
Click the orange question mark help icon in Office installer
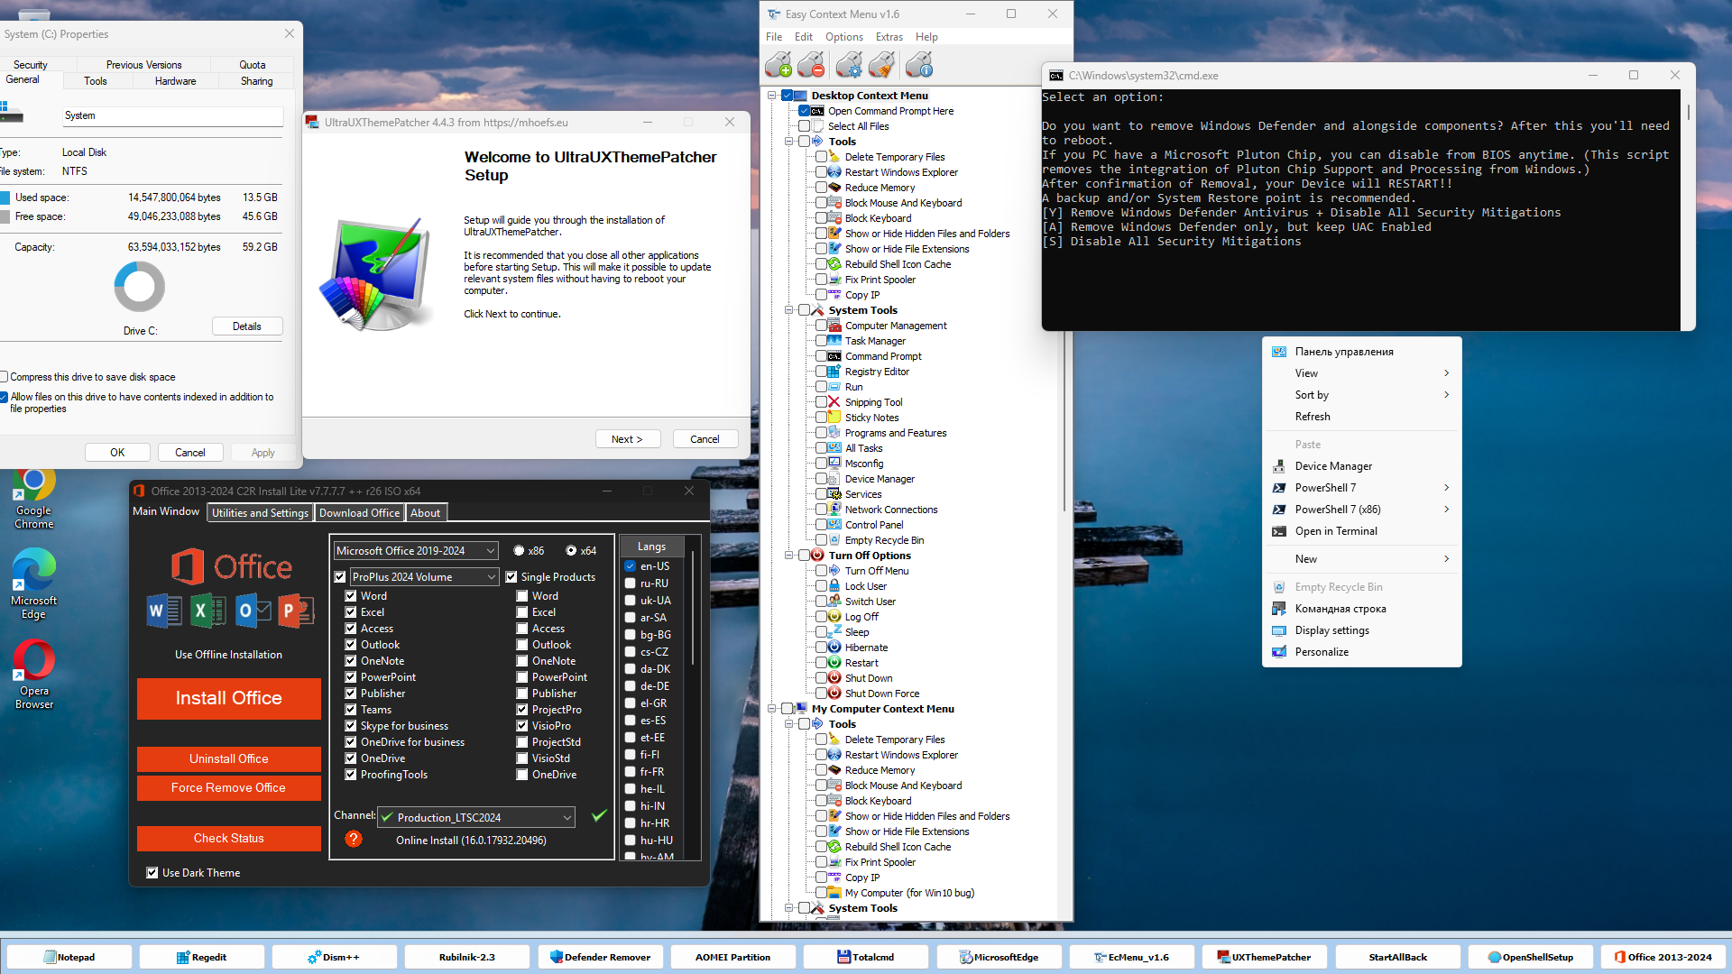tap(354, 839)
